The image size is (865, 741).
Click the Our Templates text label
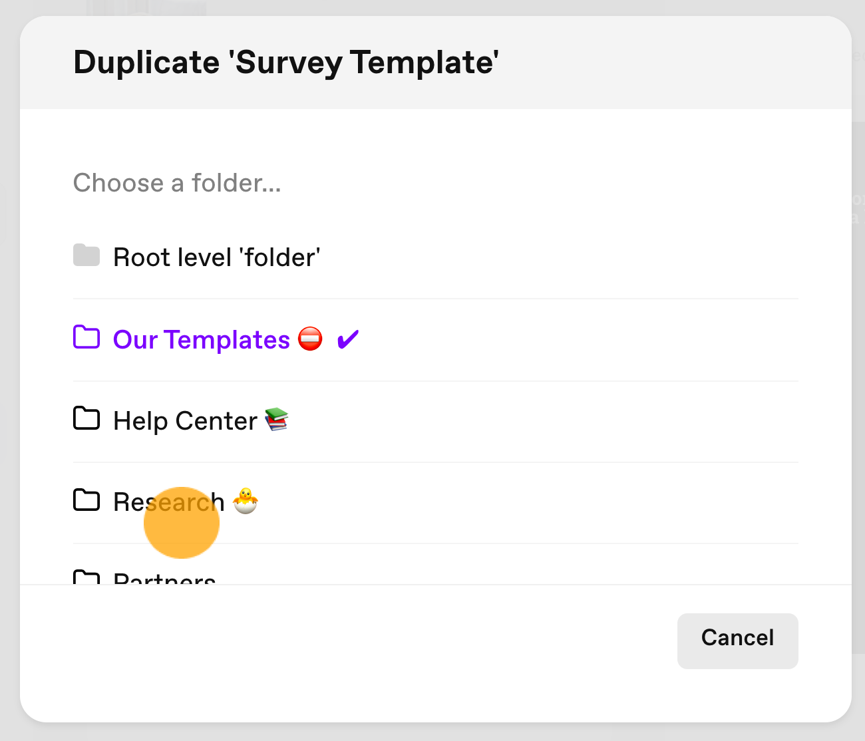point(202,340)
